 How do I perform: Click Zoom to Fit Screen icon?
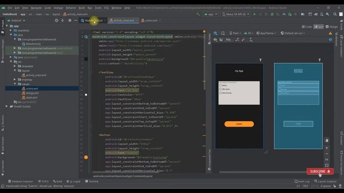point(327,165)
